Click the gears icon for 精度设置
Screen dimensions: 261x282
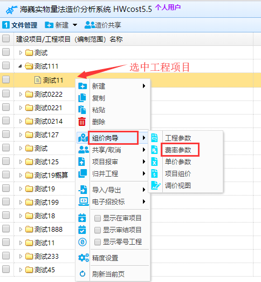84,258
